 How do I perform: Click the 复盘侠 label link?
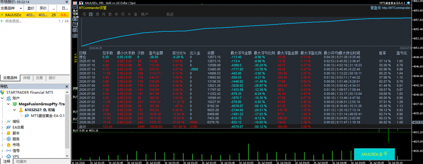pyautogui.click(x=376, y=7)
